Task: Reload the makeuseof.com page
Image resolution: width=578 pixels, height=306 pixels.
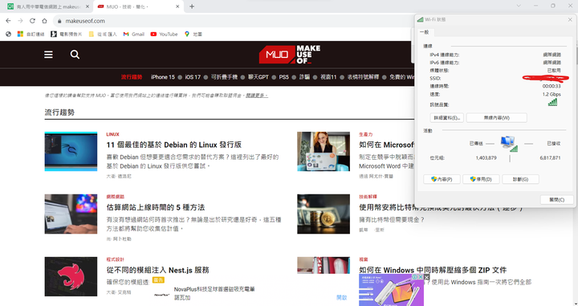Action: (32, 21)
